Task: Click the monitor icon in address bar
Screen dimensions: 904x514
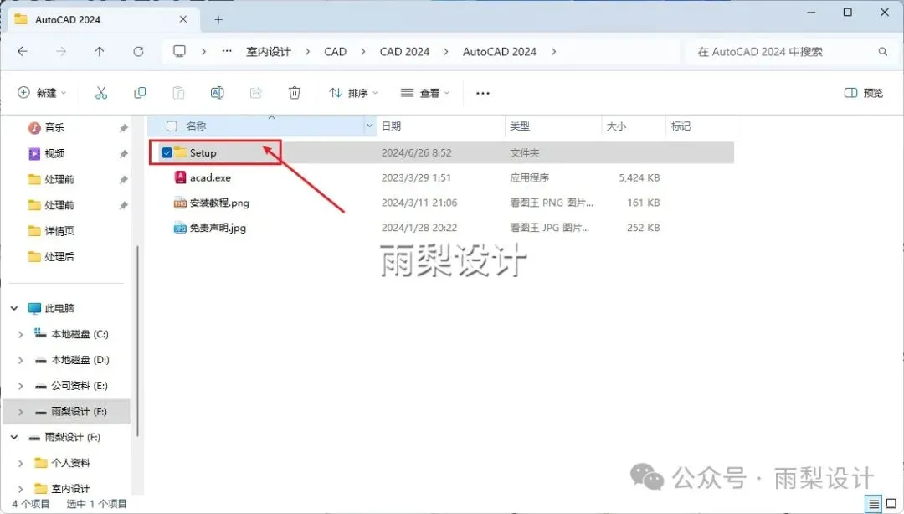Action: tap(179, 51)
